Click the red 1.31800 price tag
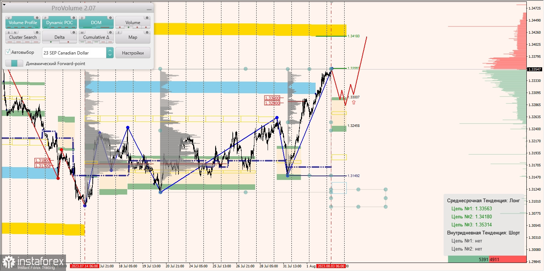The width and height of the screenshot is (544, 271). [43, 160]
